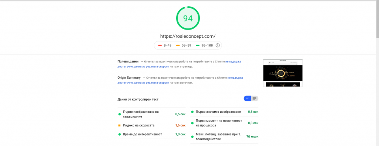This screenshot has width=379, height=146.
Task: Click the 70 мсек input delay value
Action: pos(252,137)
